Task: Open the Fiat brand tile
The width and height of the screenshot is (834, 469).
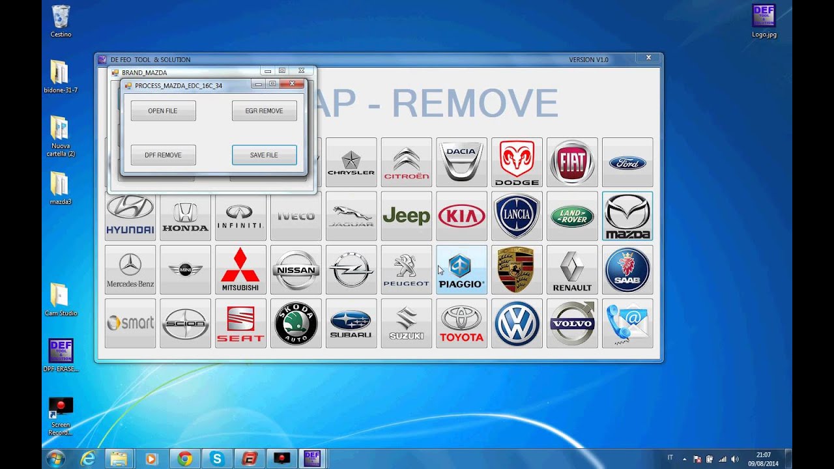Action: tap(572, 162)
